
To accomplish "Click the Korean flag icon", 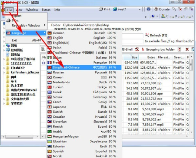I will tap(49, 77).
